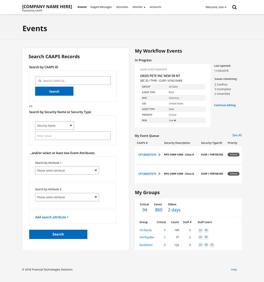Click the United States COI value
The height and width of the screenshot is (282, 264).
coord(176,104)
